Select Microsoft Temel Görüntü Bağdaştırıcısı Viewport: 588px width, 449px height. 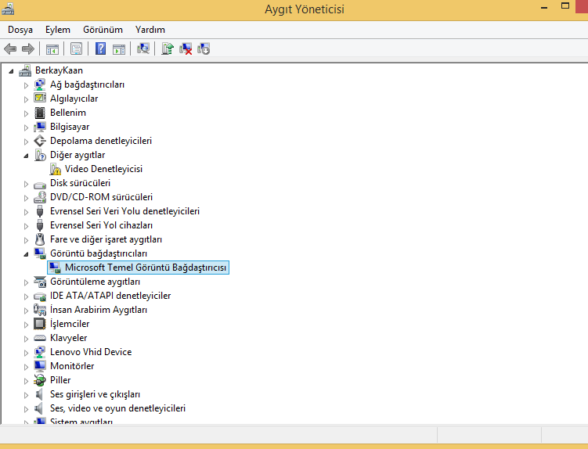pos(146,268)
